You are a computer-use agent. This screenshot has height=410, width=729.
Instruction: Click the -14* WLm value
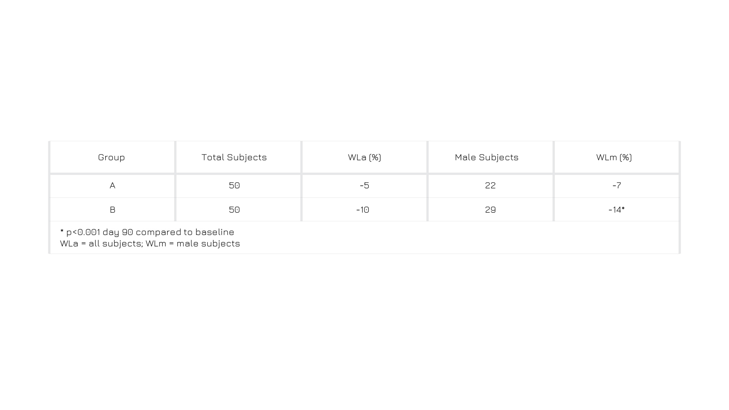(616, 210)
